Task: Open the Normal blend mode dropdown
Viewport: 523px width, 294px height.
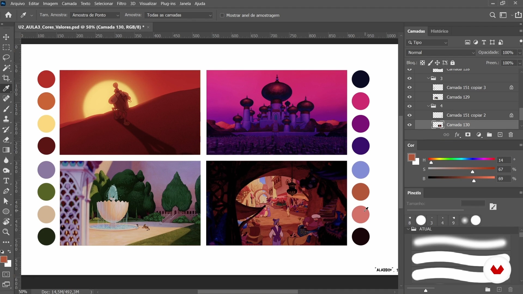Action: [x=440, y=53]
